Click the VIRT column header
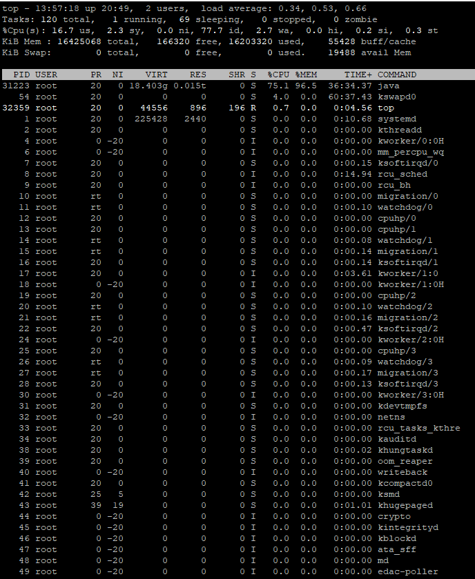 point(156,75)
